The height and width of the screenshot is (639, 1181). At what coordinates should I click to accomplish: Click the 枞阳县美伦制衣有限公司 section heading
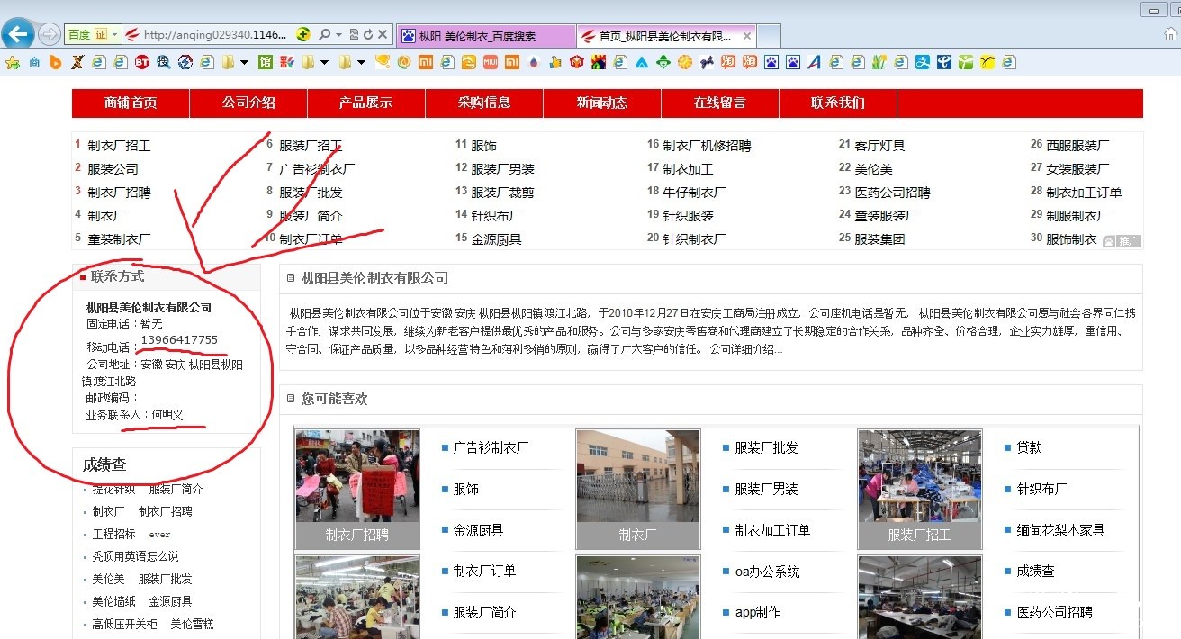click(x=374, y=278)
